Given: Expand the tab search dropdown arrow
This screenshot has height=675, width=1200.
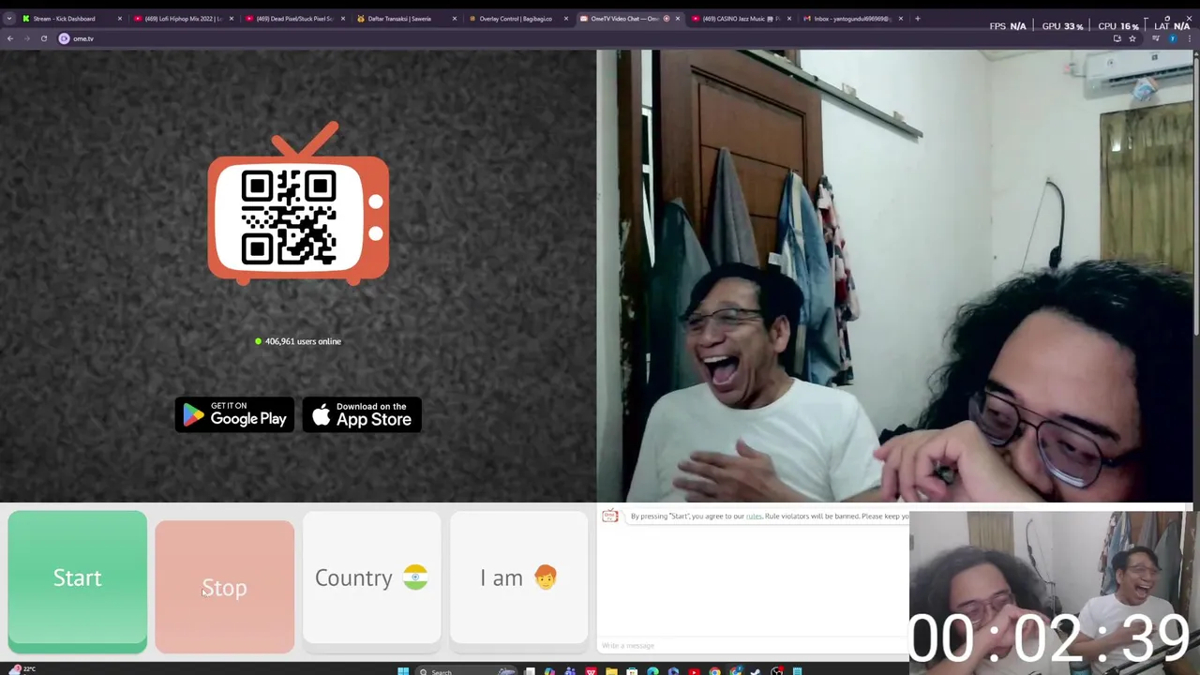Looking at the screenshot, I should point(8,19).
